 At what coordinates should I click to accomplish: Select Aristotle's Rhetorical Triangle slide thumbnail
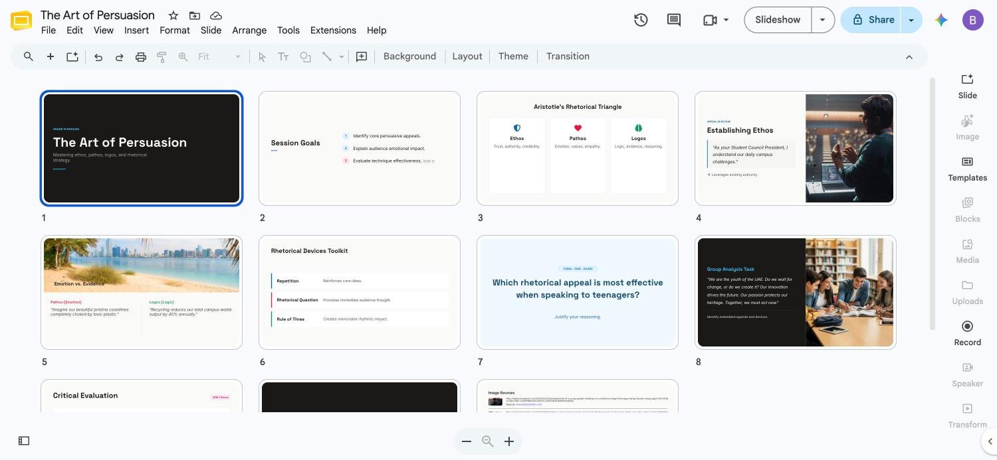click(578, 149)
